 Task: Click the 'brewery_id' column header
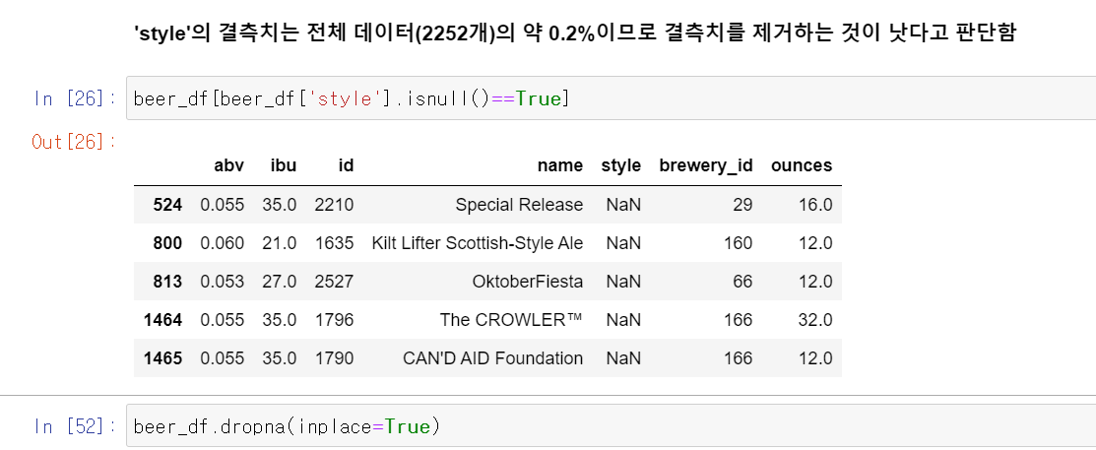pos(706,165)
